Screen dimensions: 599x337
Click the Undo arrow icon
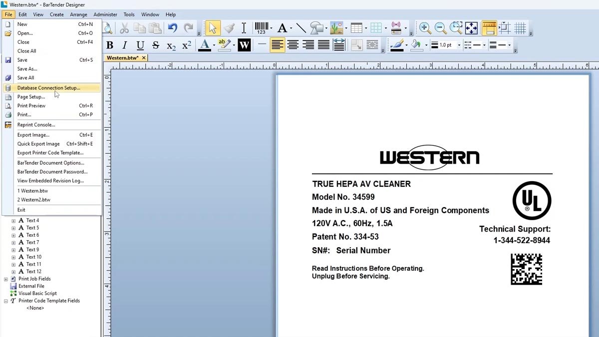tap(172, 28)
